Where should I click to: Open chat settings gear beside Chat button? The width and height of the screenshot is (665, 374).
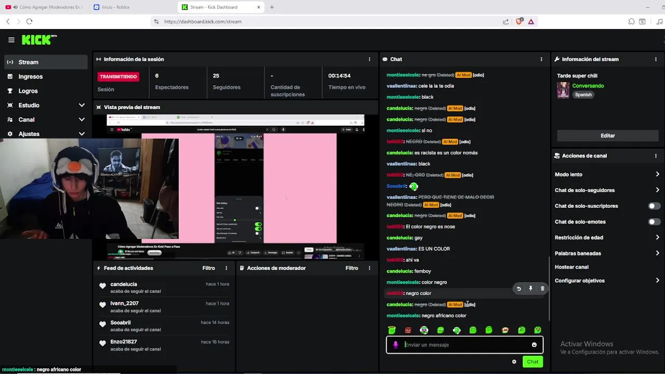(514, 362)
